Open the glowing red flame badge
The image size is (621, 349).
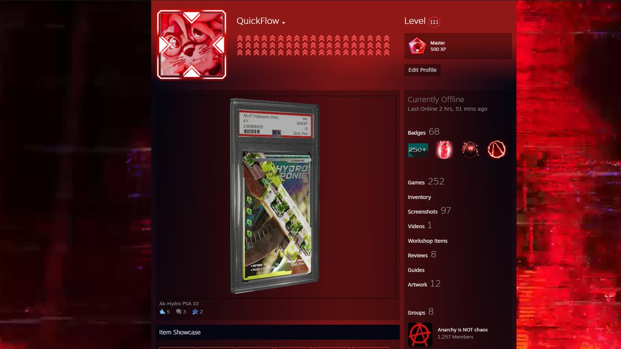[444, 150]
